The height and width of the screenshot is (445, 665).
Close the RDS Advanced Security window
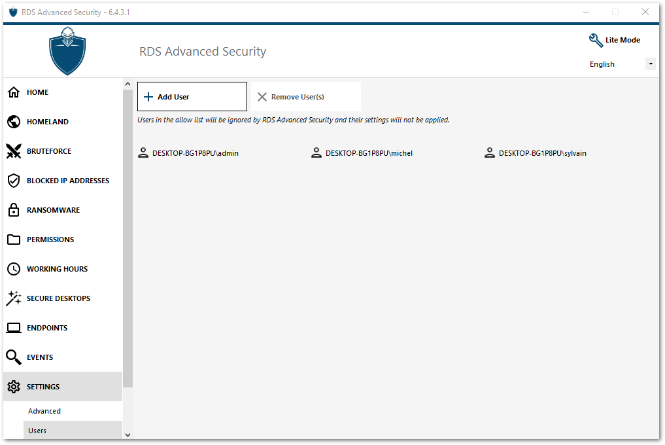click(645, 12)
